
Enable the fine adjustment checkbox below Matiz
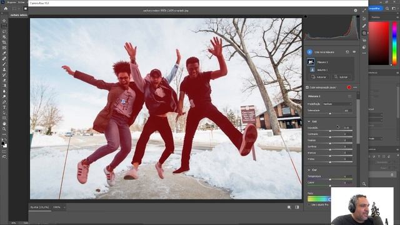(309, 204)
